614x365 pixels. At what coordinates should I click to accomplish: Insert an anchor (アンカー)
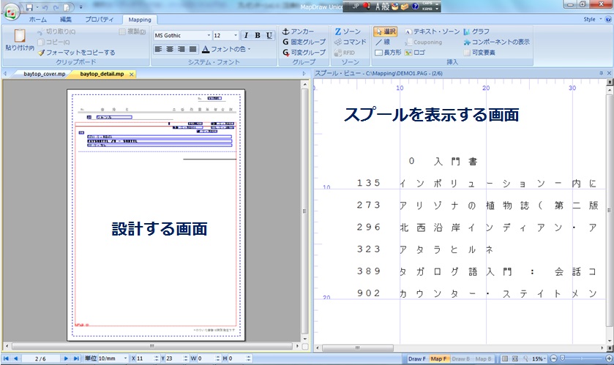click(298, 31)
